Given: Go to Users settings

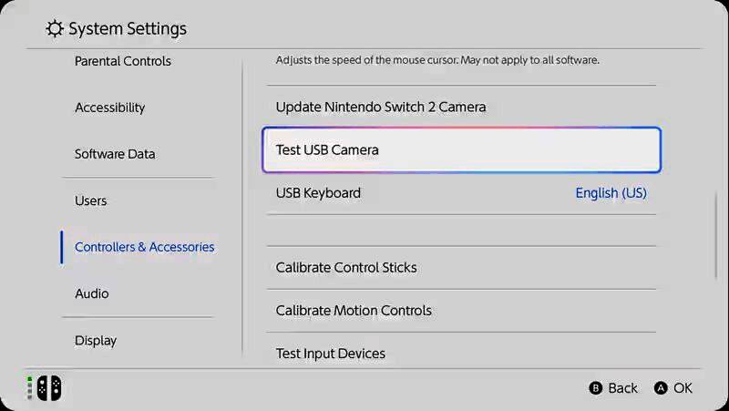Looking at the screenshot, I should point(91,200).
